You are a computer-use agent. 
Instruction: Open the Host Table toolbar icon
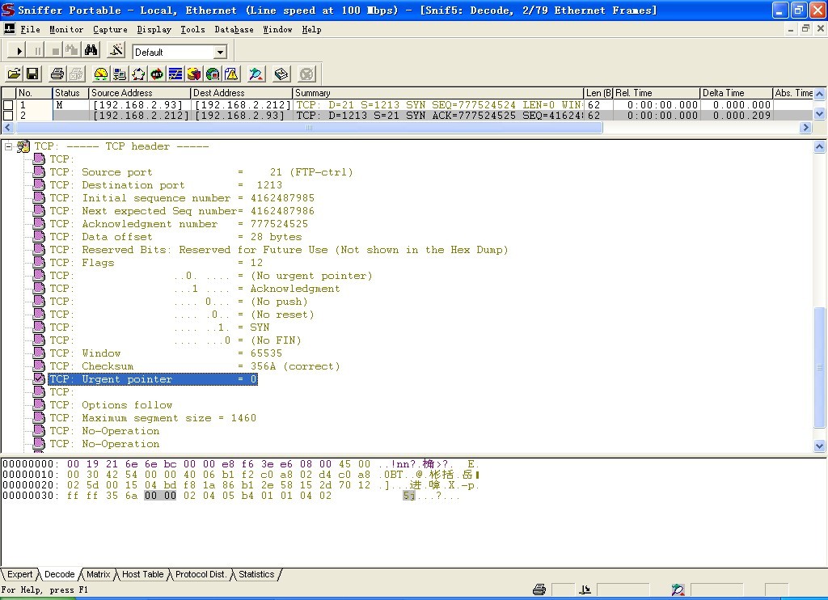[120, 74]
